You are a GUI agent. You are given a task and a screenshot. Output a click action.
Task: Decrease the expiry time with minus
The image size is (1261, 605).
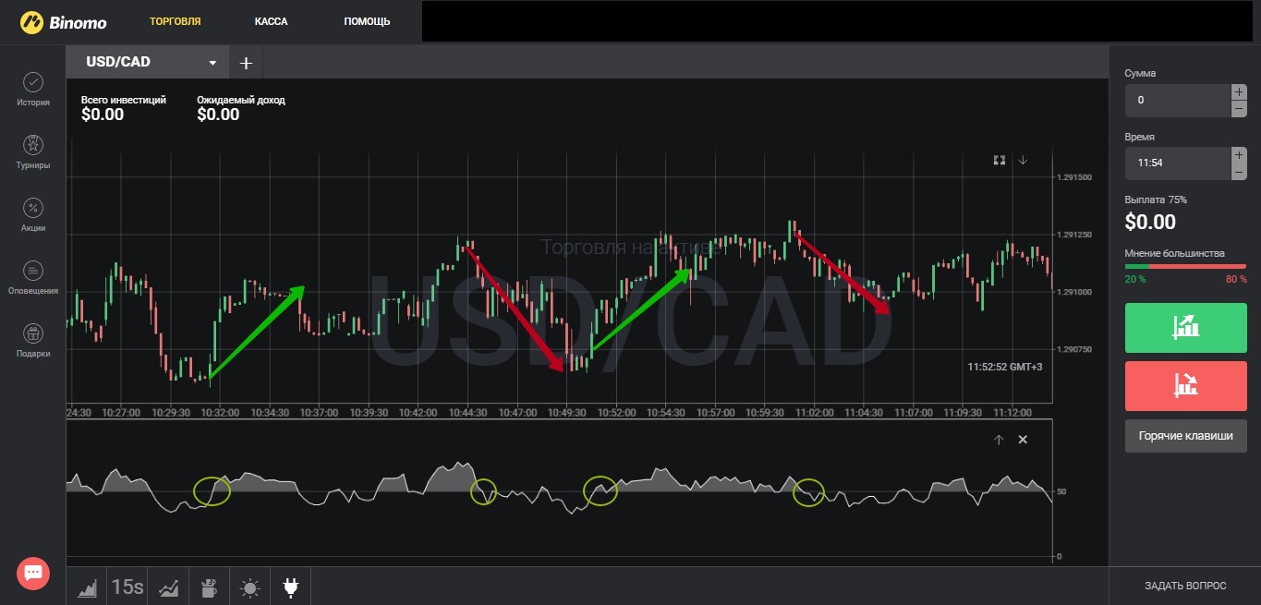click(1239, 172)
